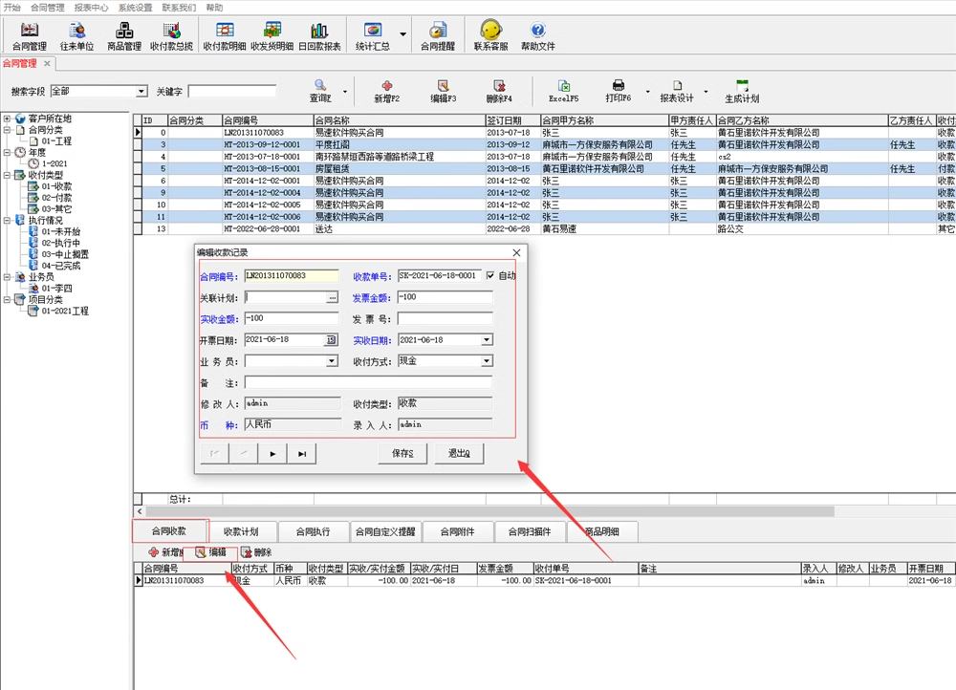Open 日回款报表 toolbar icon

[x=319, y=35]
